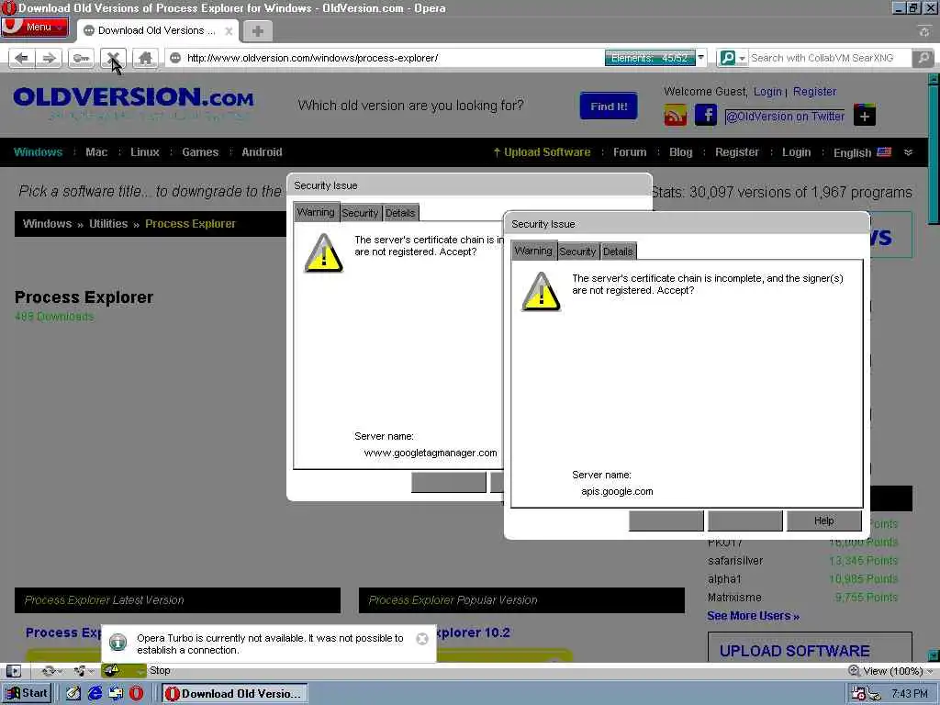Expand the View zoom dropdown

[x=930, y=671]
